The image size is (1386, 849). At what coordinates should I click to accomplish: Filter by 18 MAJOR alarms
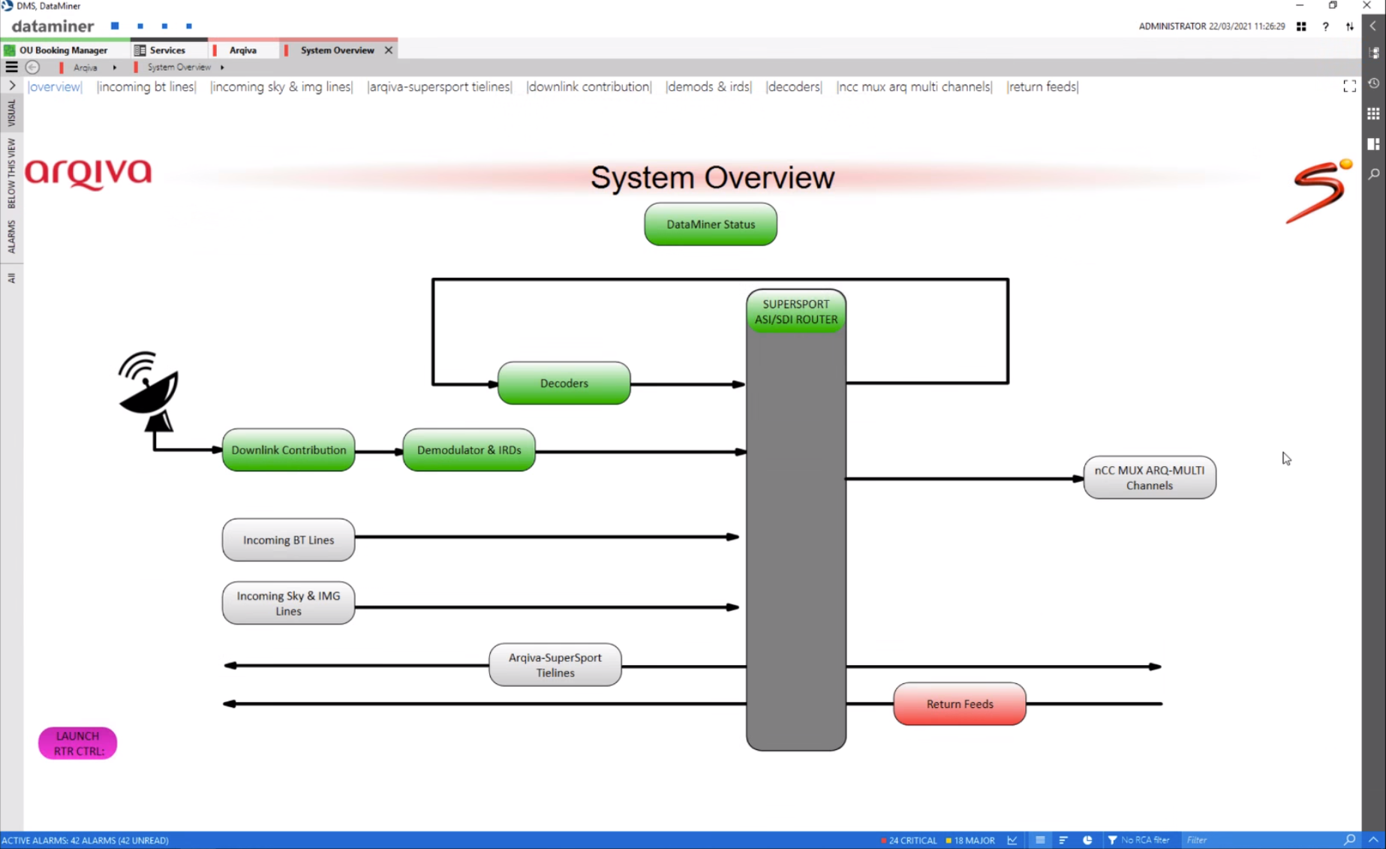(x=970, y=841)
